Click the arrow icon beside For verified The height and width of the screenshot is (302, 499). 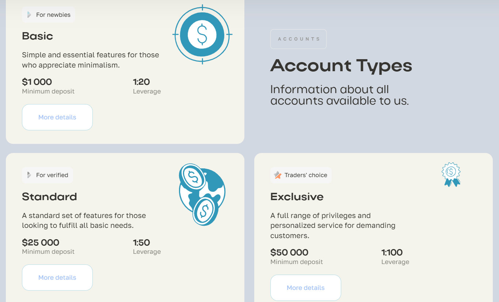click(x=29, y=175)
